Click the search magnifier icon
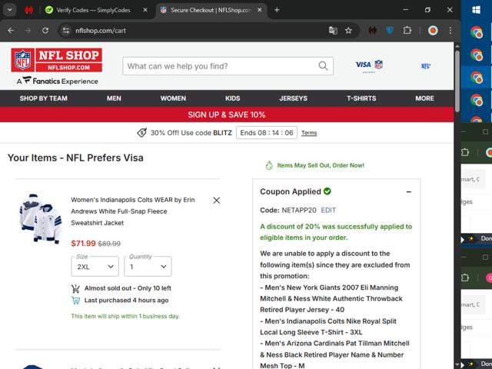492x369 pixels. click(x=323, y=66)
